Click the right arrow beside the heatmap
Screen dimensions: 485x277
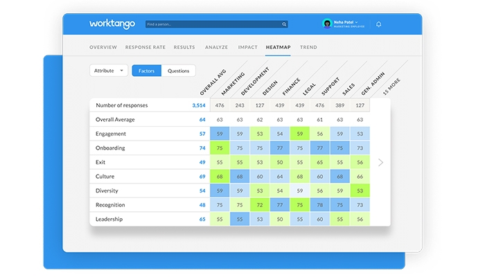[380, 162]
